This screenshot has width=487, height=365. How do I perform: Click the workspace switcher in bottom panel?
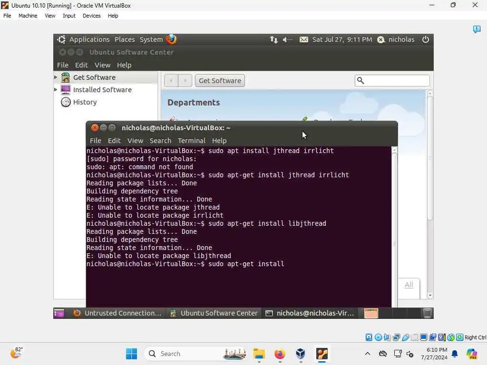(391, 313)
